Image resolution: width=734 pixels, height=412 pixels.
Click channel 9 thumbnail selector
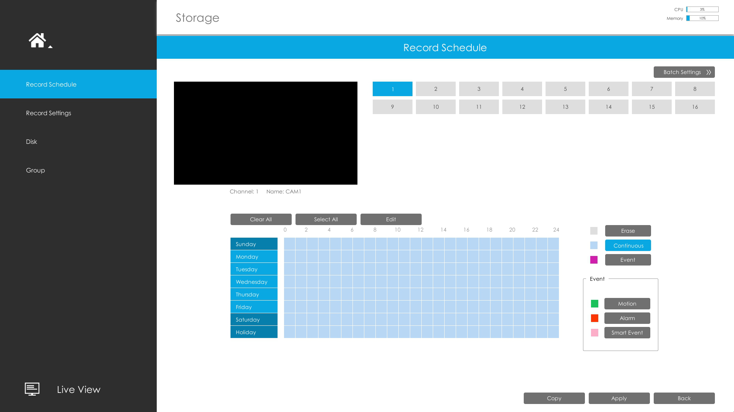[x=392, y=107]
